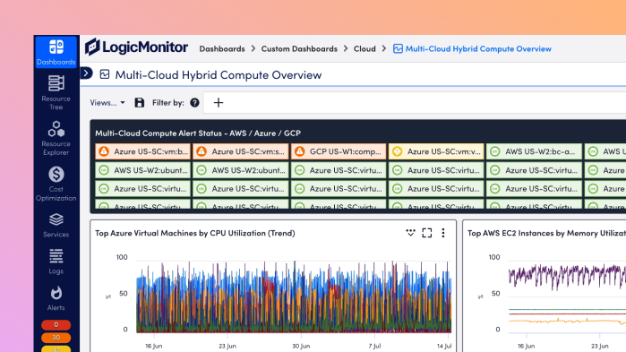This screenshot has height=352, width=626.
Task: Click Top Azure Virtual Machines widget title
Action: click(x=195, y=233)
